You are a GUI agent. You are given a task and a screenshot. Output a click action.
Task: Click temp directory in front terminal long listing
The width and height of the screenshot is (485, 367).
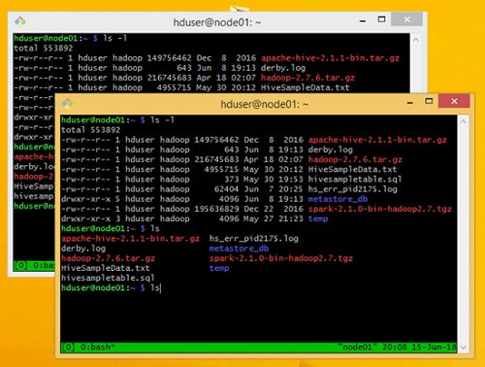click(x=318, y=218)
